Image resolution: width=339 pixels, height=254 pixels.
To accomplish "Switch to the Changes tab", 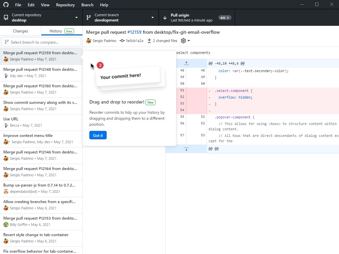I will pyautogui.click(x=21, y=31).
